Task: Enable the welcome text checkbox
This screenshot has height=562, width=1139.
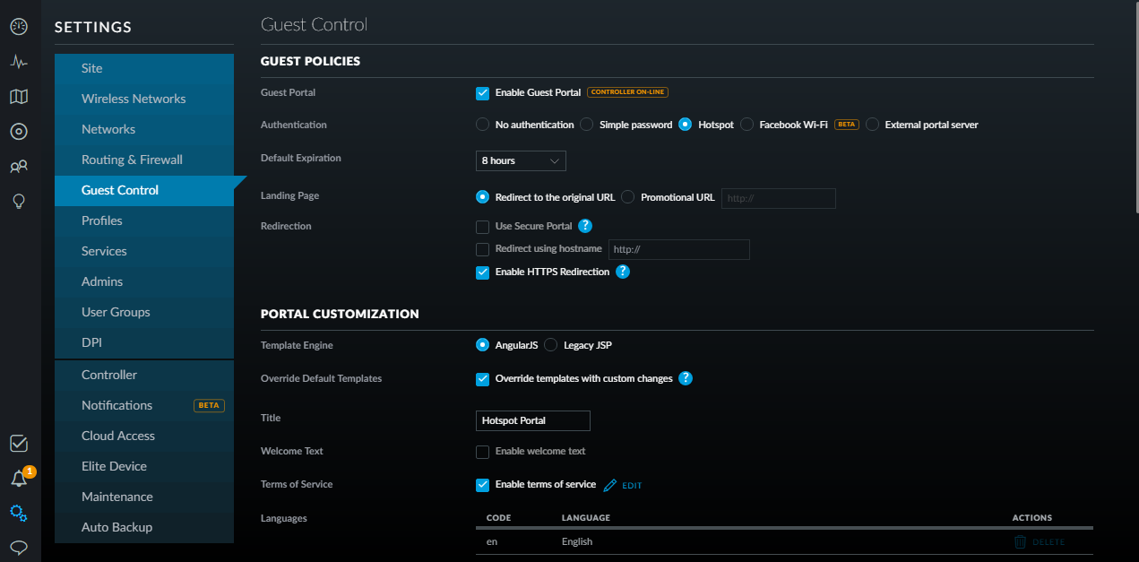Action: [x=482, y=452]
